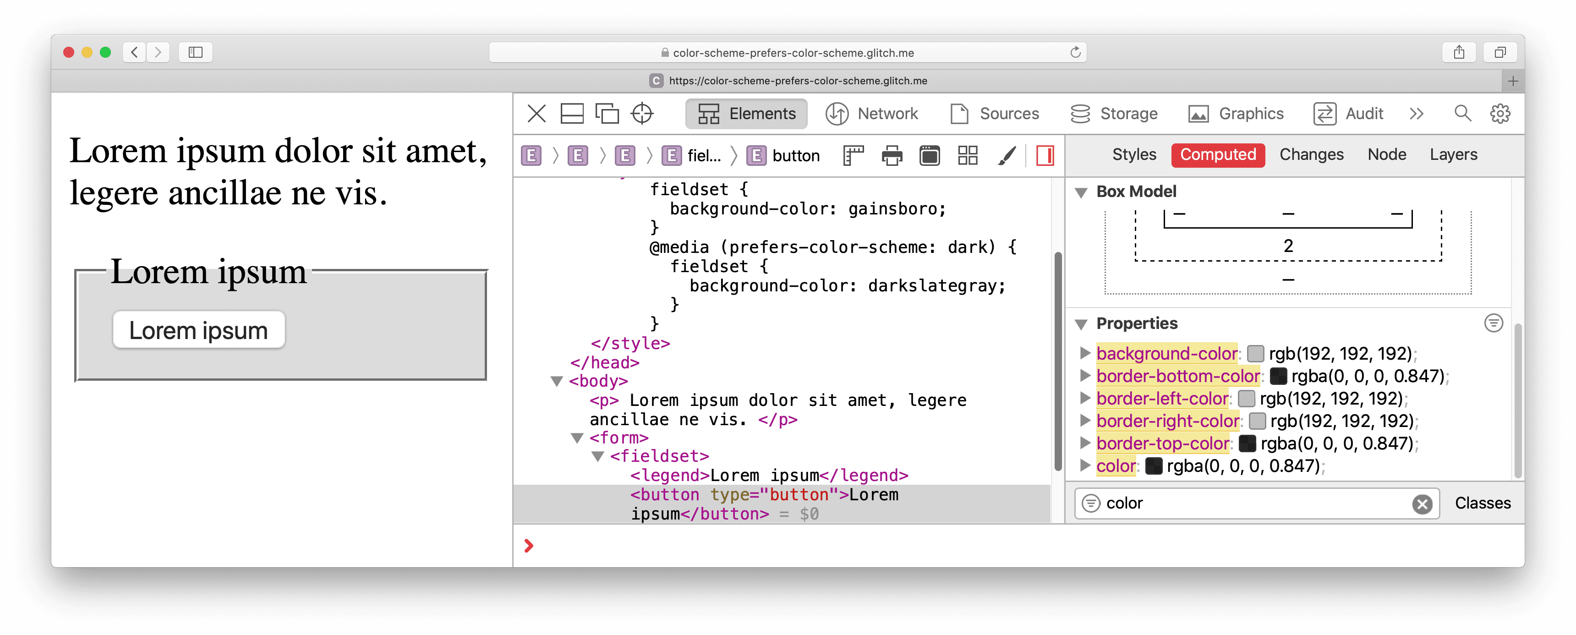The height and width of the screenshot is (635, 1576).
Task: Click the paint/style brush icon
Action: (x=1006, y=155)
